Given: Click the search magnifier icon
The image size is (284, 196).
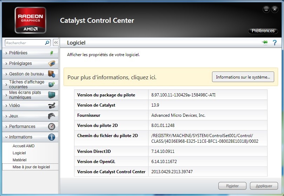Looking at the screenshot, I should 47,43.
